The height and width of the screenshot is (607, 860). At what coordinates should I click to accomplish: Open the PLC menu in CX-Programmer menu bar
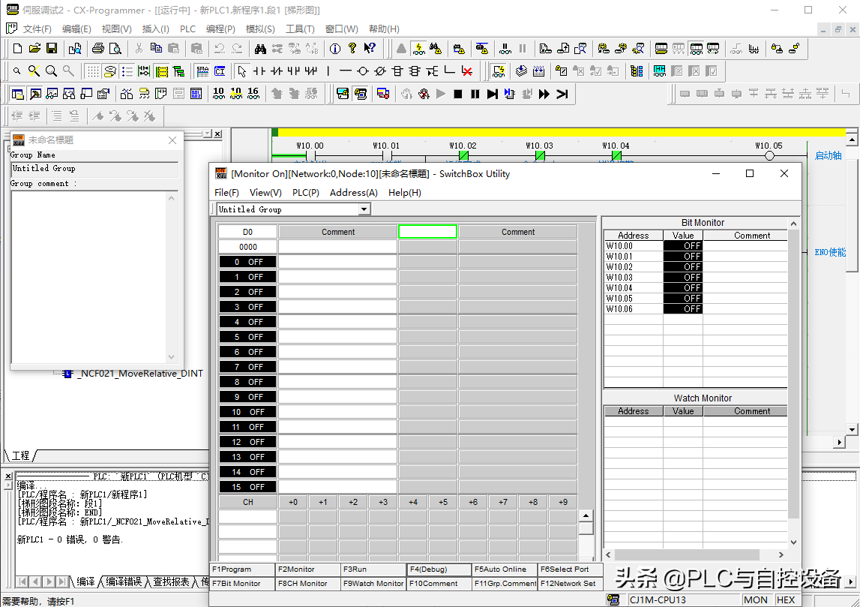click(187, 29)
